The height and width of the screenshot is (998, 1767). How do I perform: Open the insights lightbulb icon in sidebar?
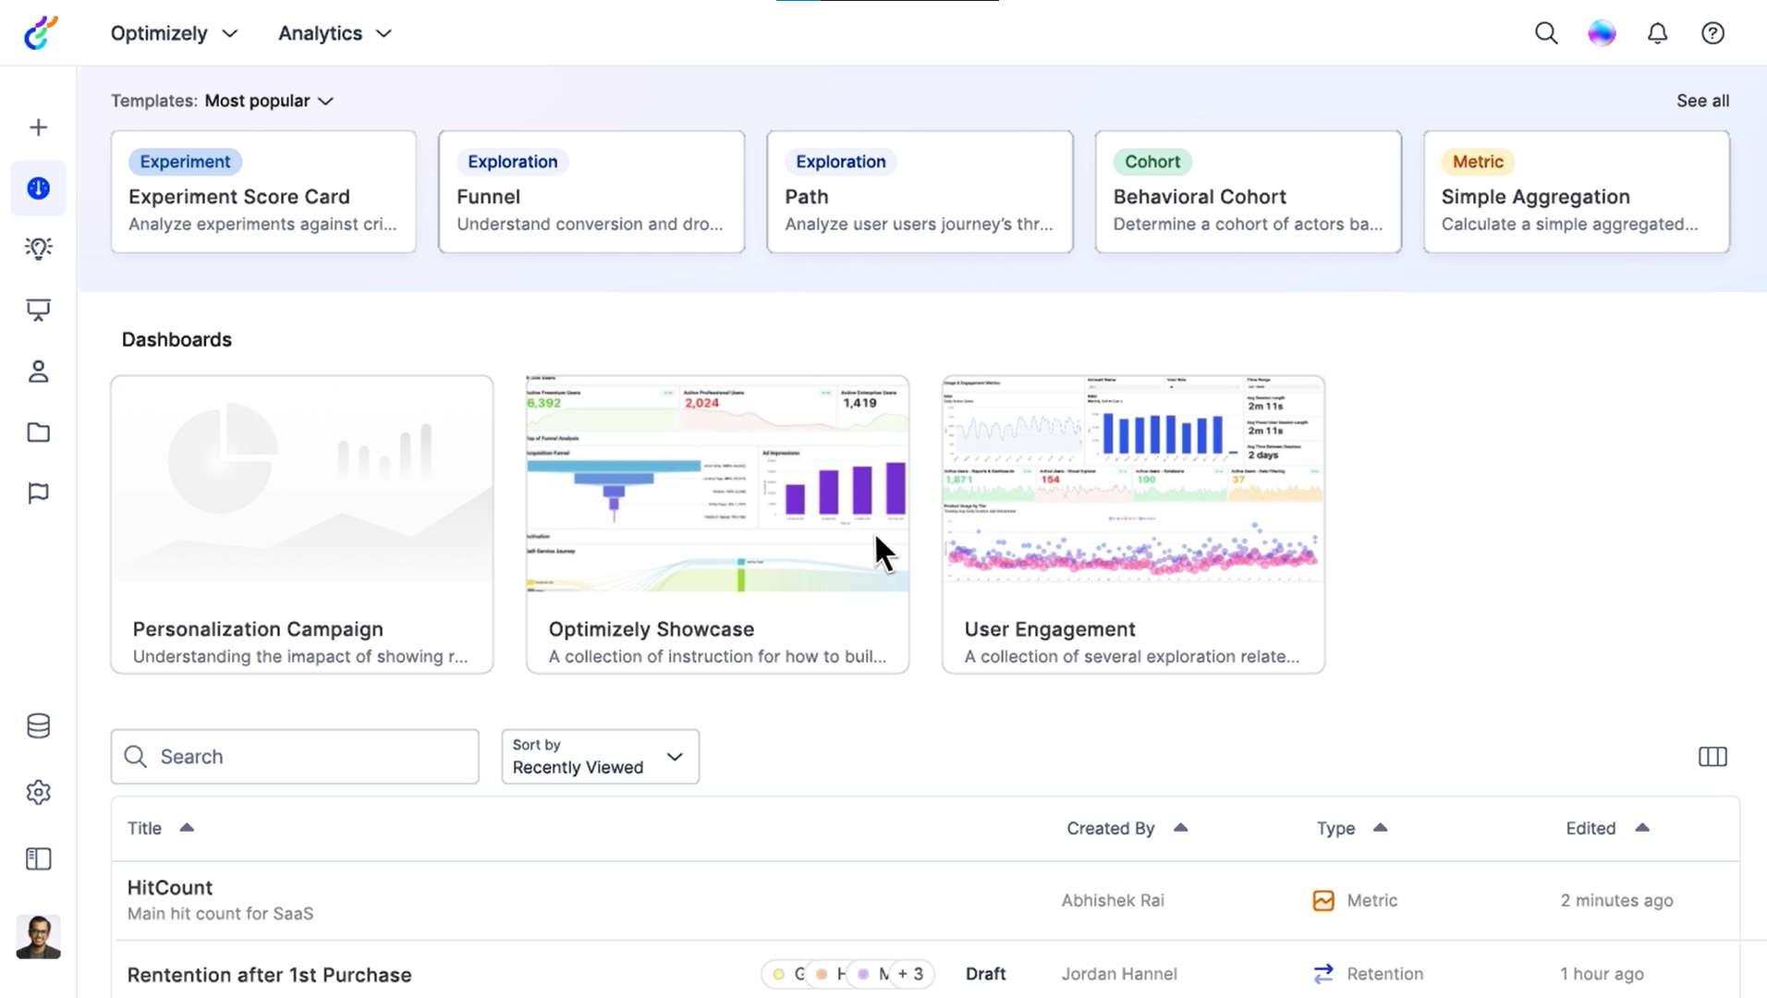[38, 247]
